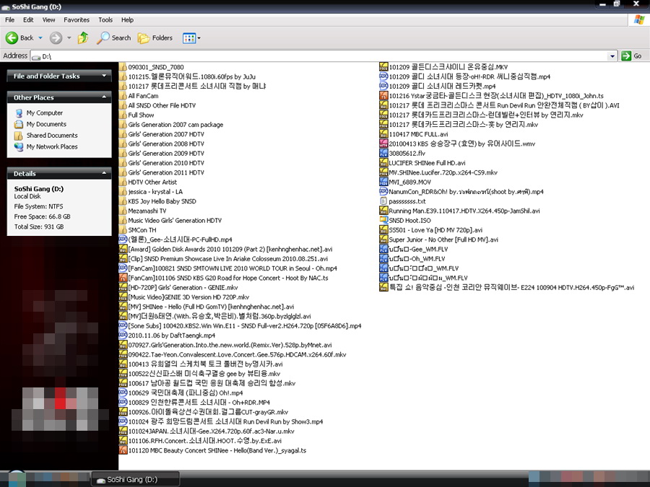Image resolution: width=650 pixels, height=487 pixels.
Task: Select the Full Show folder icon
Action: pyautogui.click(x=123, y=115)
